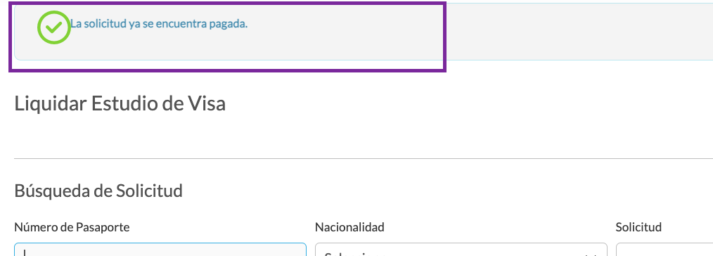Expand the Nacionalidad select box

461,250
